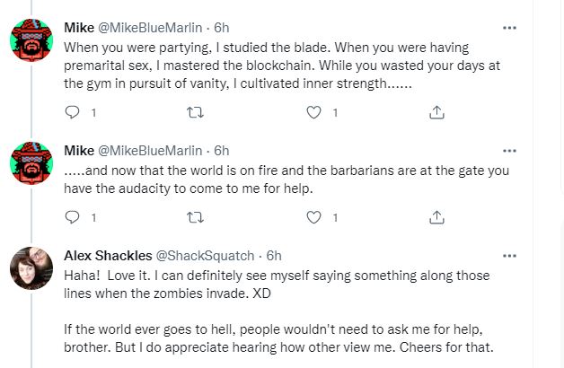The image size is (564, 368).
Task: Retweet Mike's first tweet about studying the blade
Action: click(x=195, y=112)
